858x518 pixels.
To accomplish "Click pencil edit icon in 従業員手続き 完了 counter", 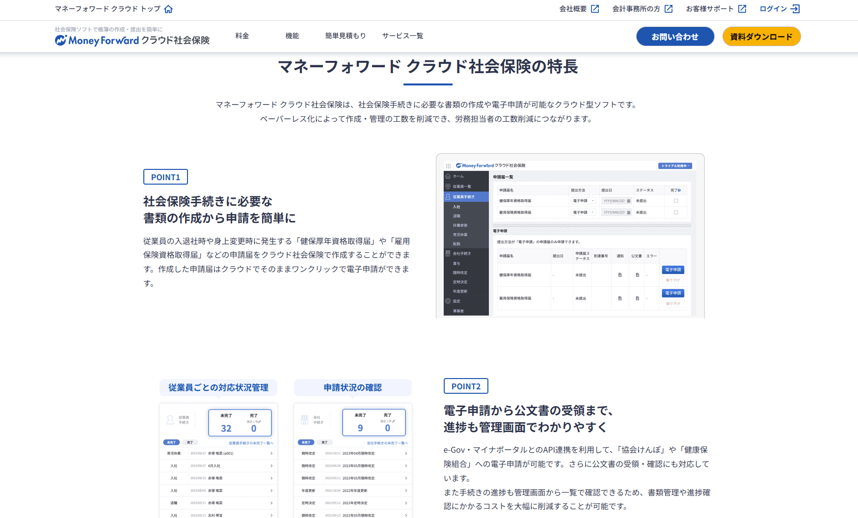I will (x=260, y=422).
